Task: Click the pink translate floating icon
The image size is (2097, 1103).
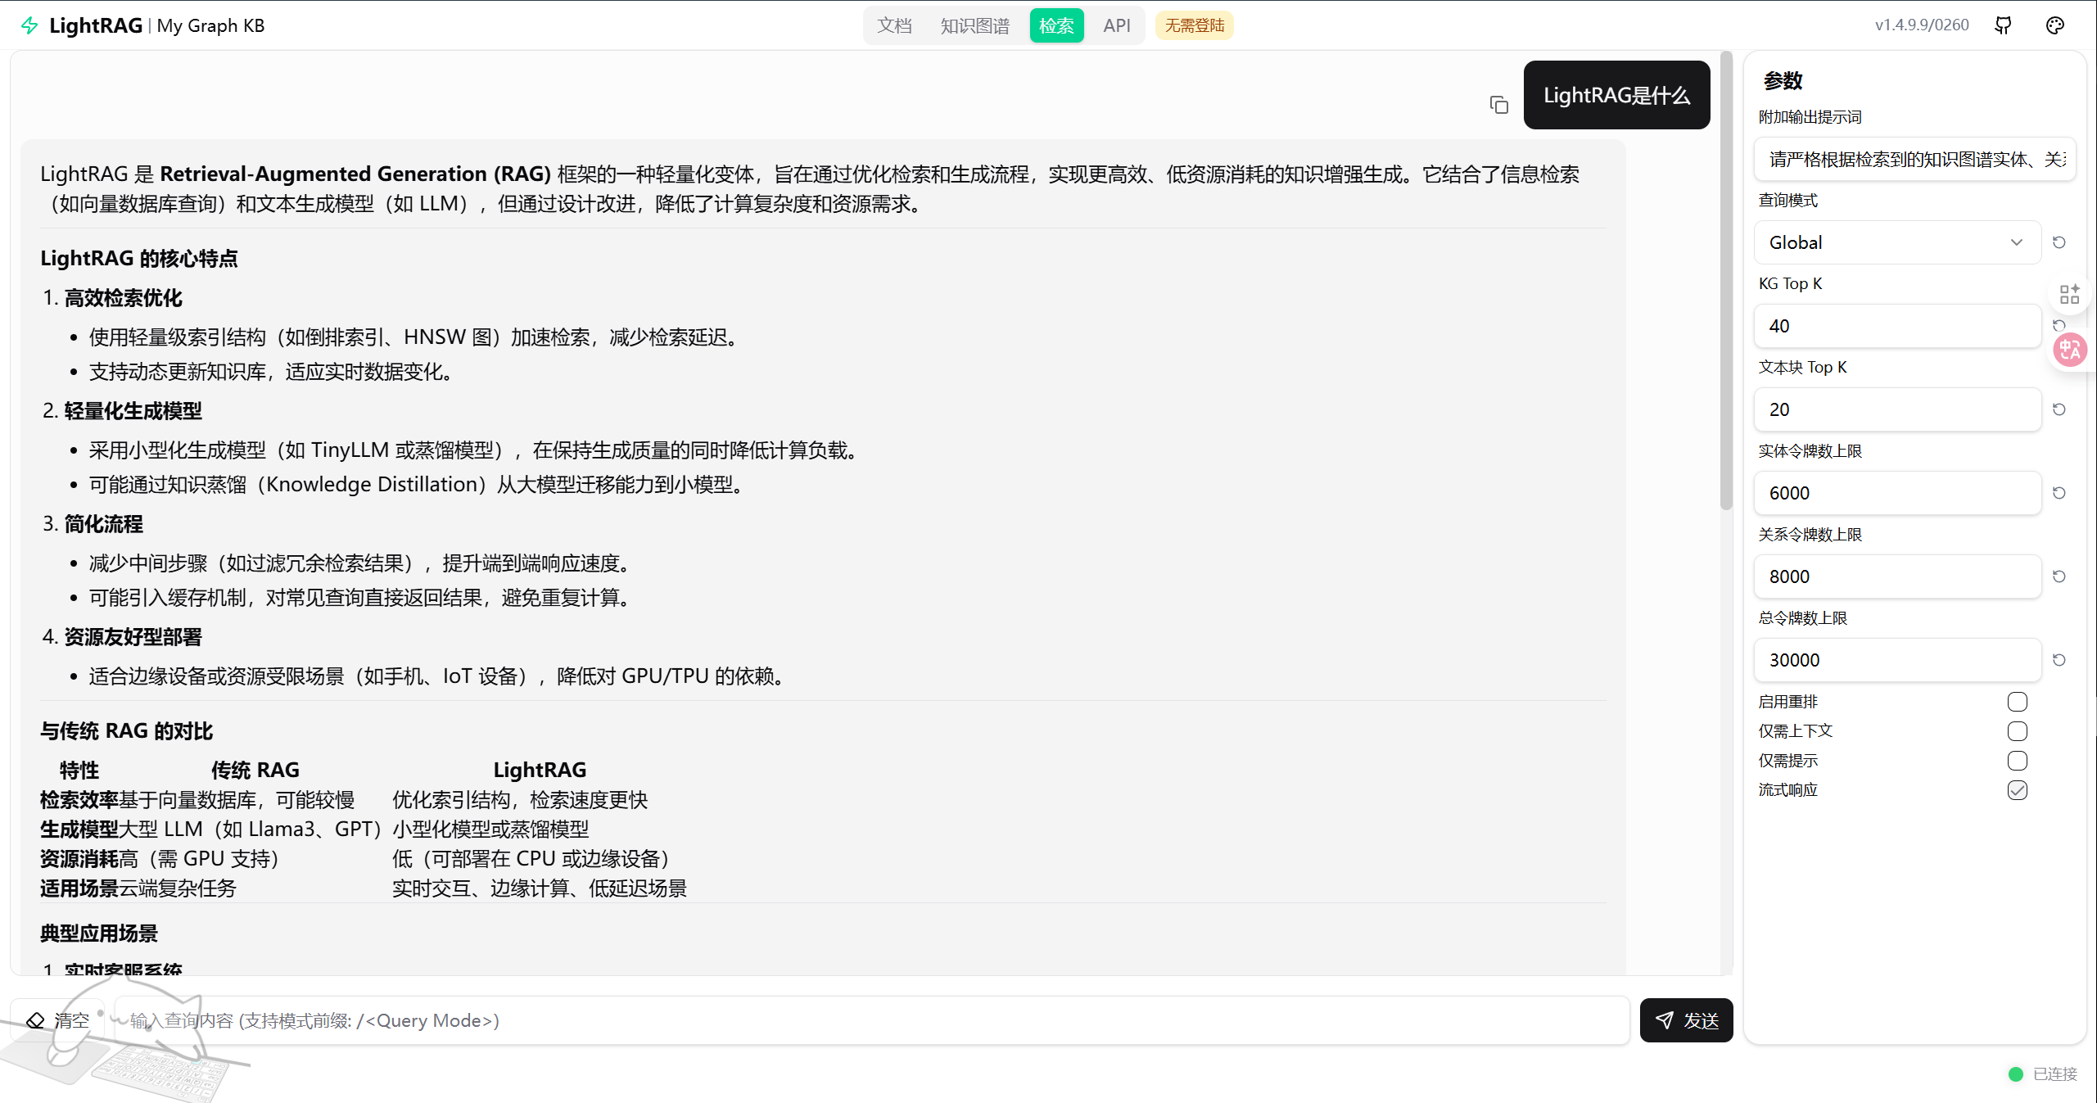Action: click(x=2070, y=350)
